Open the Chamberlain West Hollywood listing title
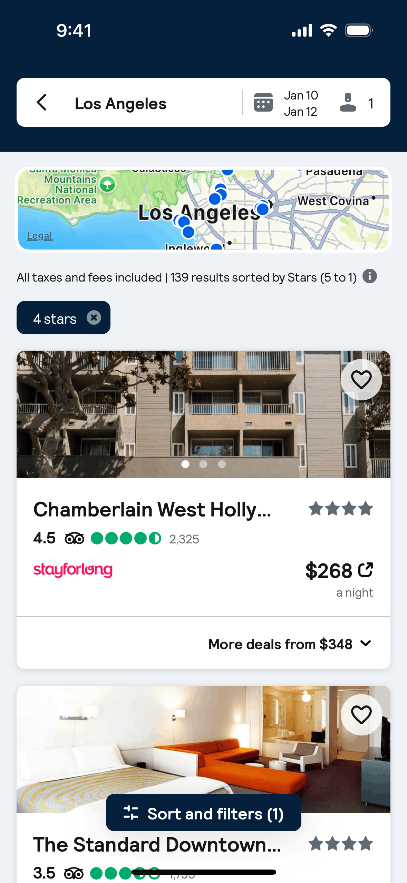Screen dimensions: 407x883 pyautogui.click(x=152, y=510)
